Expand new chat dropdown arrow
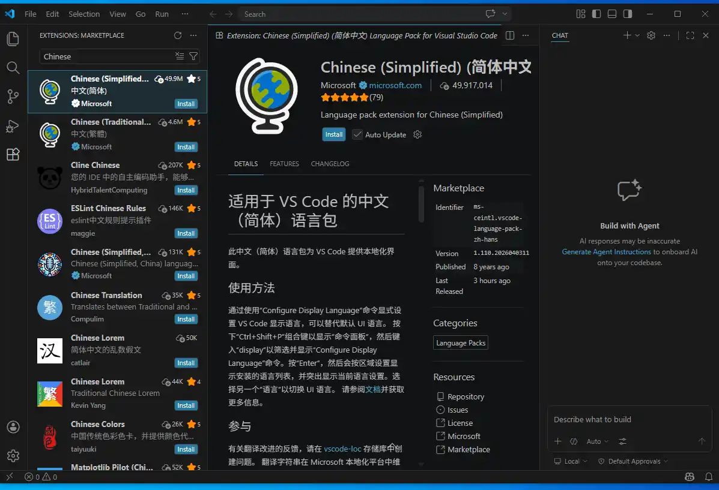The image size is (719, 490). (x=637, y=35)
